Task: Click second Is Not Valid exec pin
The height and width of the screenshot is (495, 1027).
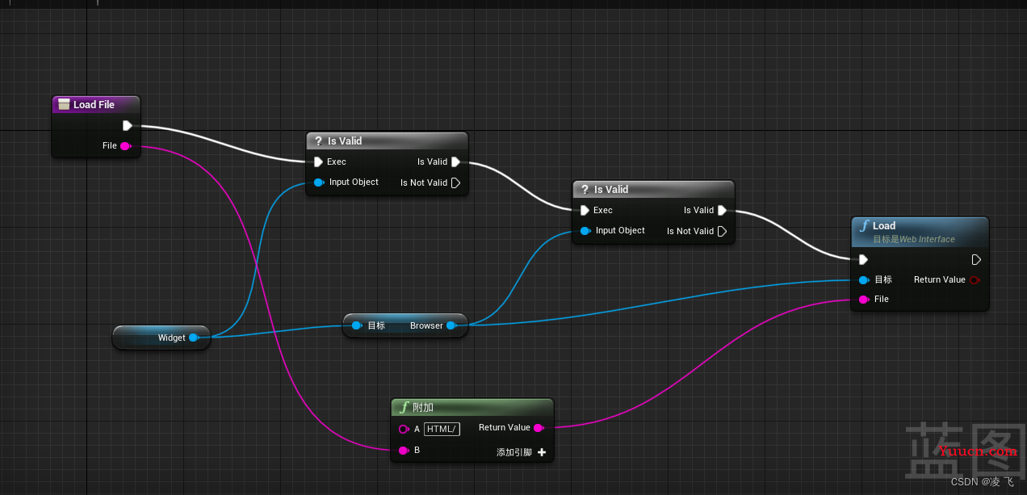Action: [723, 231]
